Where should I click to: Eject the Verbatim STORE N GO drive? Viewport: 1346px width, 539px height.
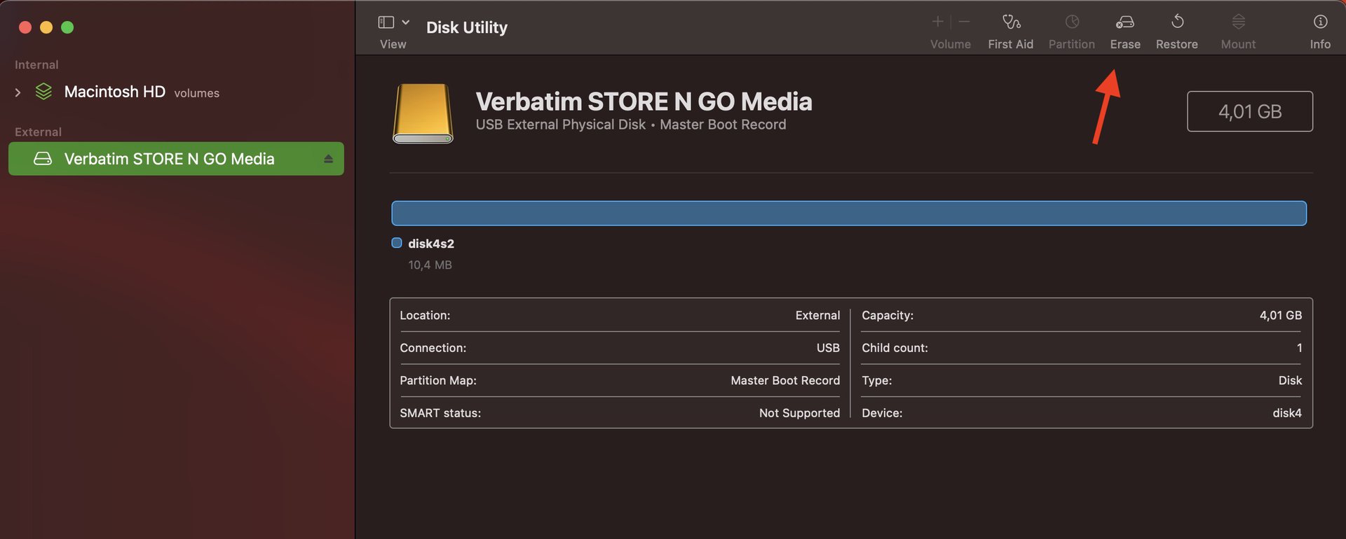(x=328, y=160)
